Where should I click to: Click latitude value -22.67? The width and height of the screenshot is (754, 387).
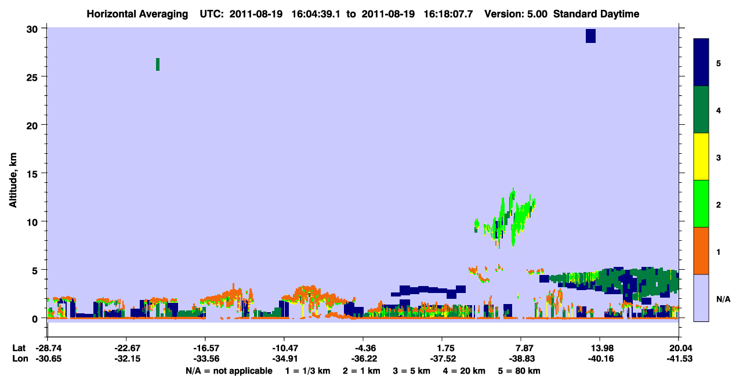(x=126, y=348)
